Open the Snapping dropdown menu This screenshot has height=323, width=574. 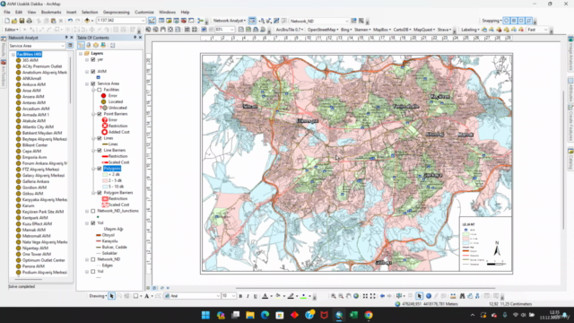tap(491, 21)
